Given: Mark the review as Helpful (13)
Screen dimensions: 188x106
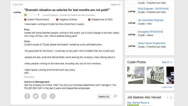Looking at the screenshot, I should point(104,97).
